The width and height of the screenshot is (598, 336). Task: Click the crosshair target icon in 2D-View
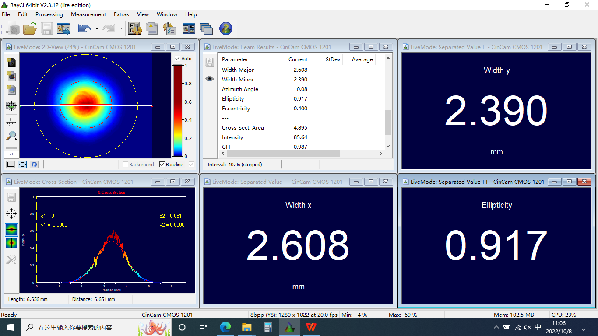tap(11, 105)
